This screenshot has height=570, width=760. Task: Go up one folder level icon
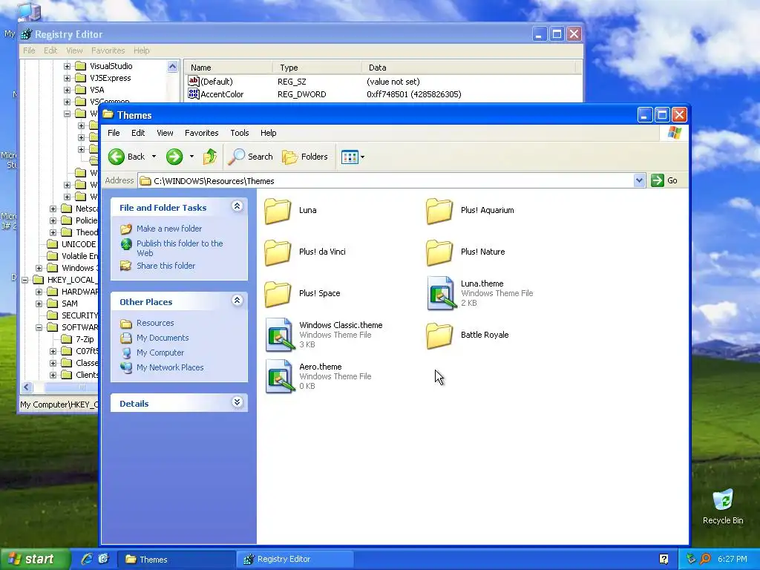click(210, 157)
